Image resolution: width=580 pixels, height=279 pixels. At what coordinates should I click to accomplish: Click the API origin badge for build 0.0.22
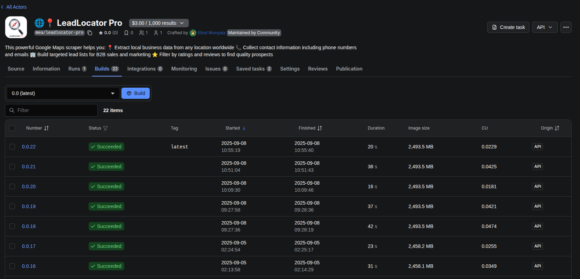pyautogui.click(x=537, y=147)
